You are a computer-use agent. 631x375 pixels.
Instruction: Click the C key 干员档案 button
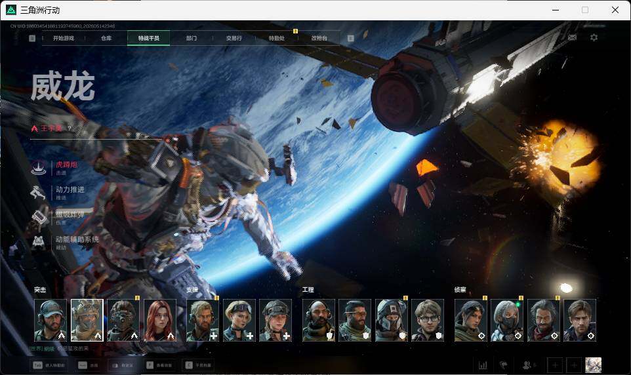(198, 365)
